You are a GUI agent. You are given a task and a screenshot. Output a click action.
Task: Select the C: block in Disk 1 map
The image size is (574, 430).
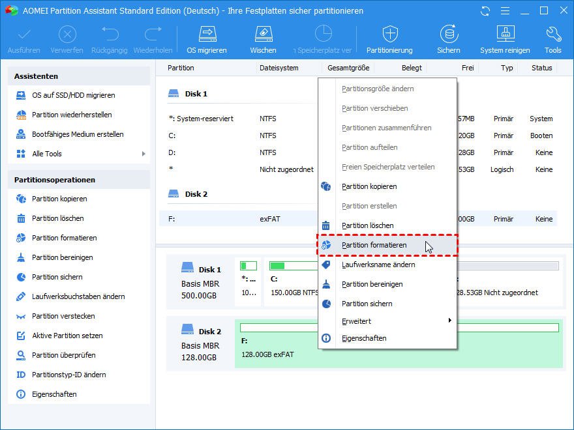click(x=292, y=282)
